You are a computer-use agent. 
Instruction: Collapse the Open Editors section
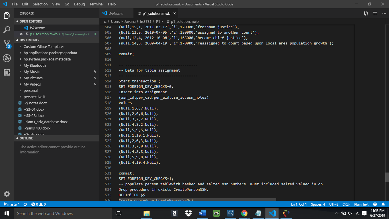click(x=30, y=21)
